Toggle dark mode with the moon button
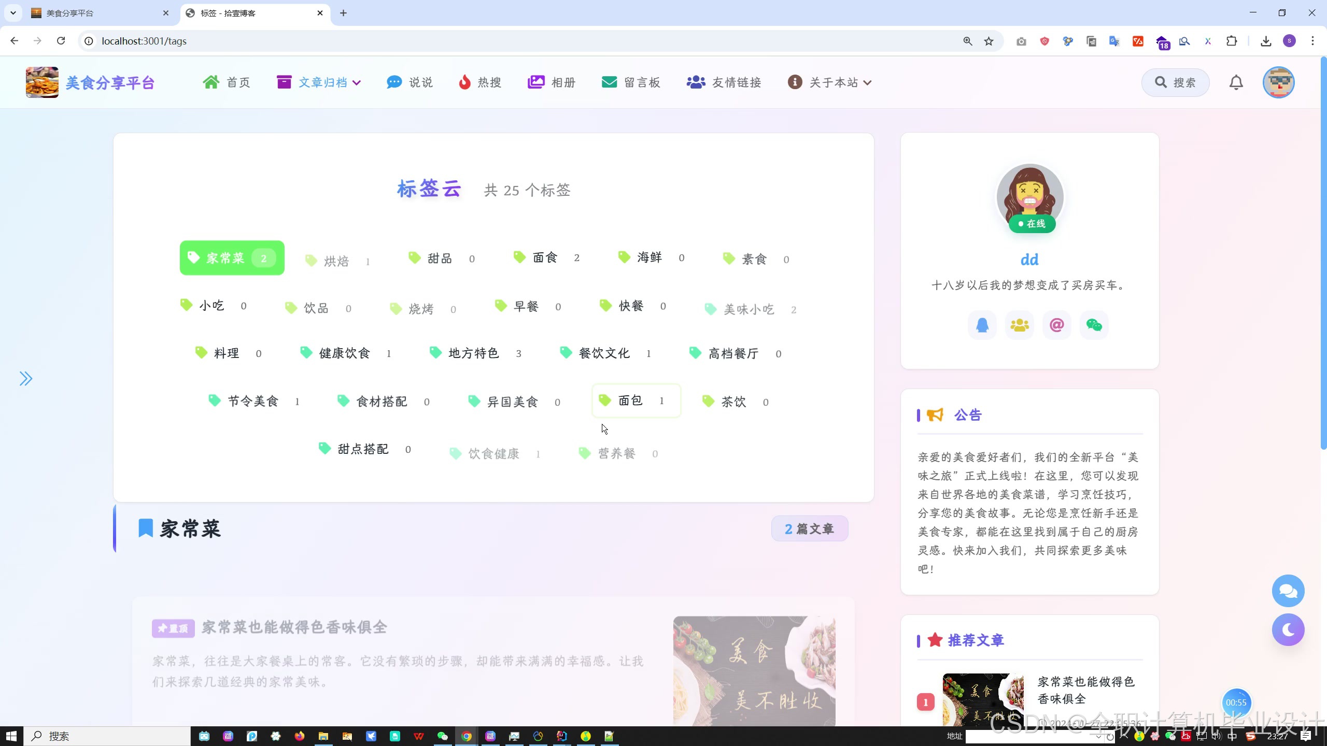Image resolution: width=1327 pixels, height=746 pixels. coord(1288,629)
